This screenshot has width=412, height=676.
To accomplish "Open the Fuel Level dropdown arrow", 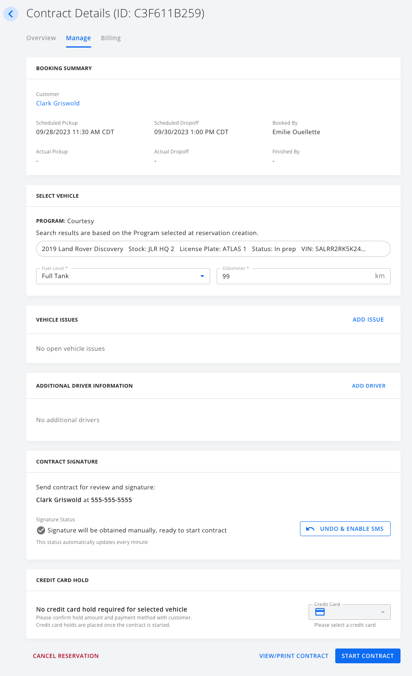I will [x=202, y=276].
